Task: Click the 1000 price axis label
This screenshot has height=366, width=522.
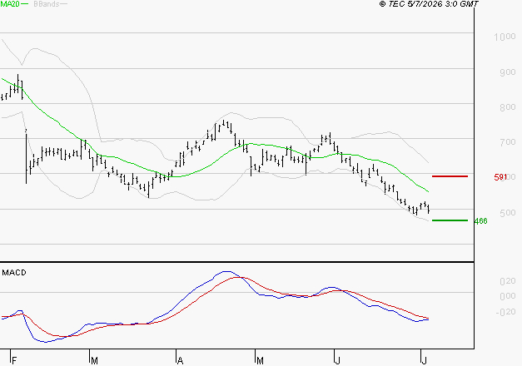Action: click(505, 37)
